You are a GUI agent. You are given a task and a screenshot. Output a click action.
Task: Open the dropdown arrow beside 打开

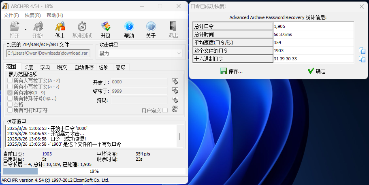pos(26,30)
